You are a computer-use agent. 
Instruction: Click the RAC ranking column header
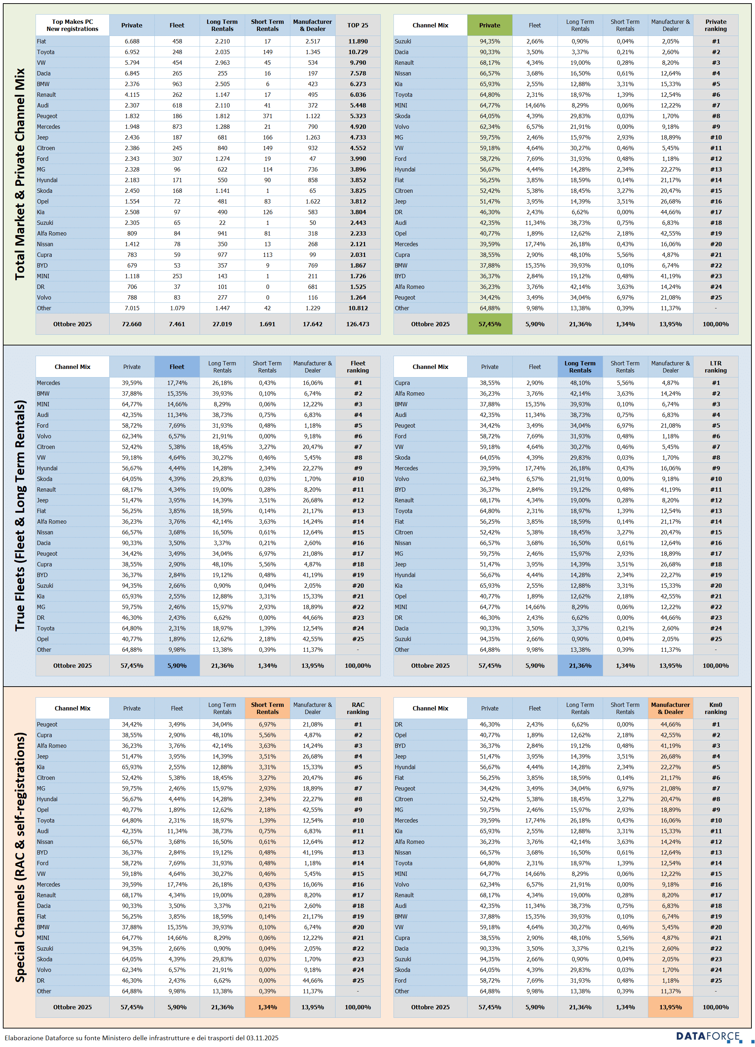coord(358,708)
